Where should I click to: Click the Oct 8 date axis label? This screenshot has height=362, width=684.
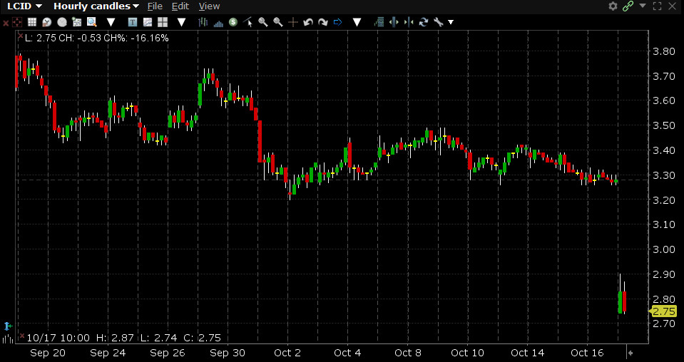pos(405,353)
